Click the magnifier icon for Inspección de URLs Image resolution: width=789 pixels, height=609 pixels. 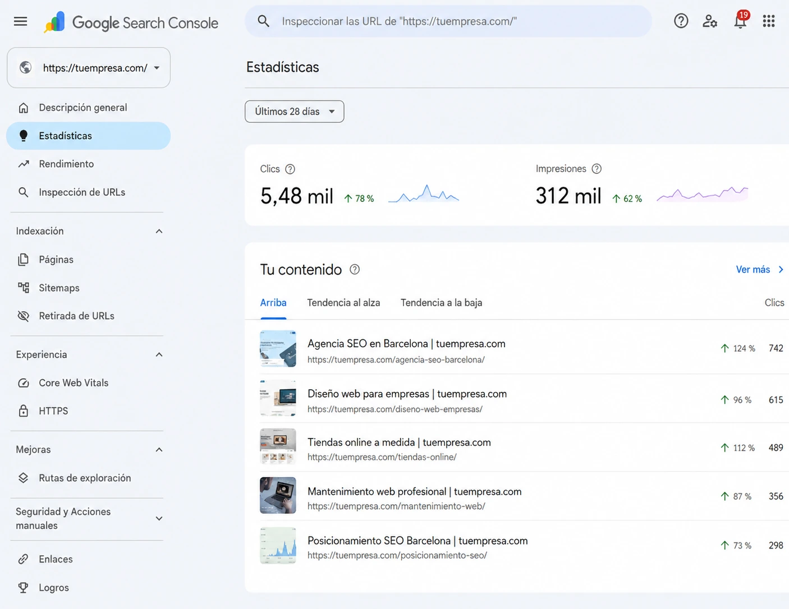coord(23,192)
